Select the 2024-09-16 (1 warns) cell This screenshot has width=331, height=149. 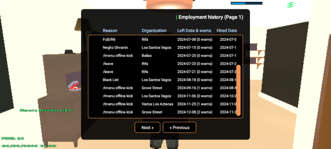pyautogui.click(x=195, y=88)
